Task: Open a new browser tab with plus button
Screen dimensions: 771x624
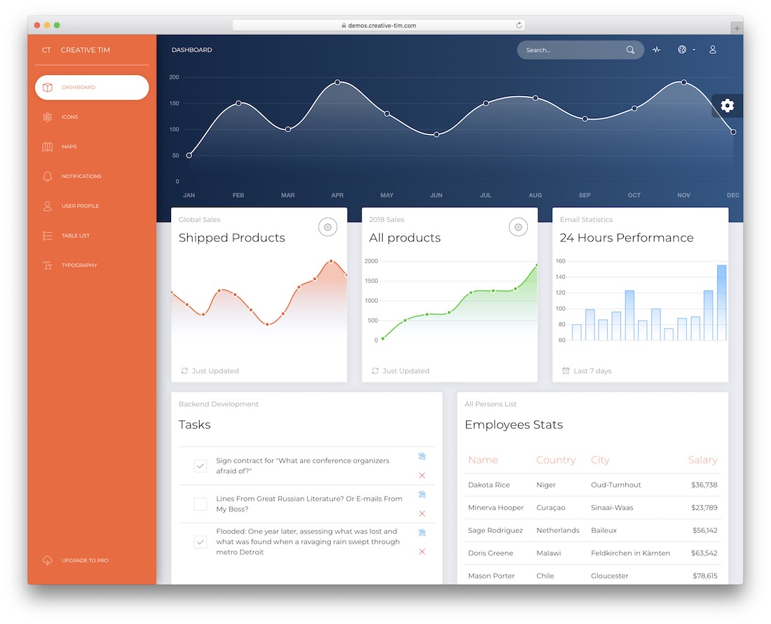Action: point(737,28)
